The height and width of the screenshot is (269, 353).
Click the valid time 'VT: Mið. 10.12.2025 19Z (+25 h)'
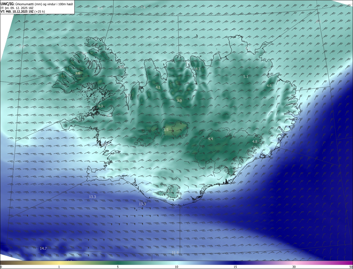(x=23, y=12)
